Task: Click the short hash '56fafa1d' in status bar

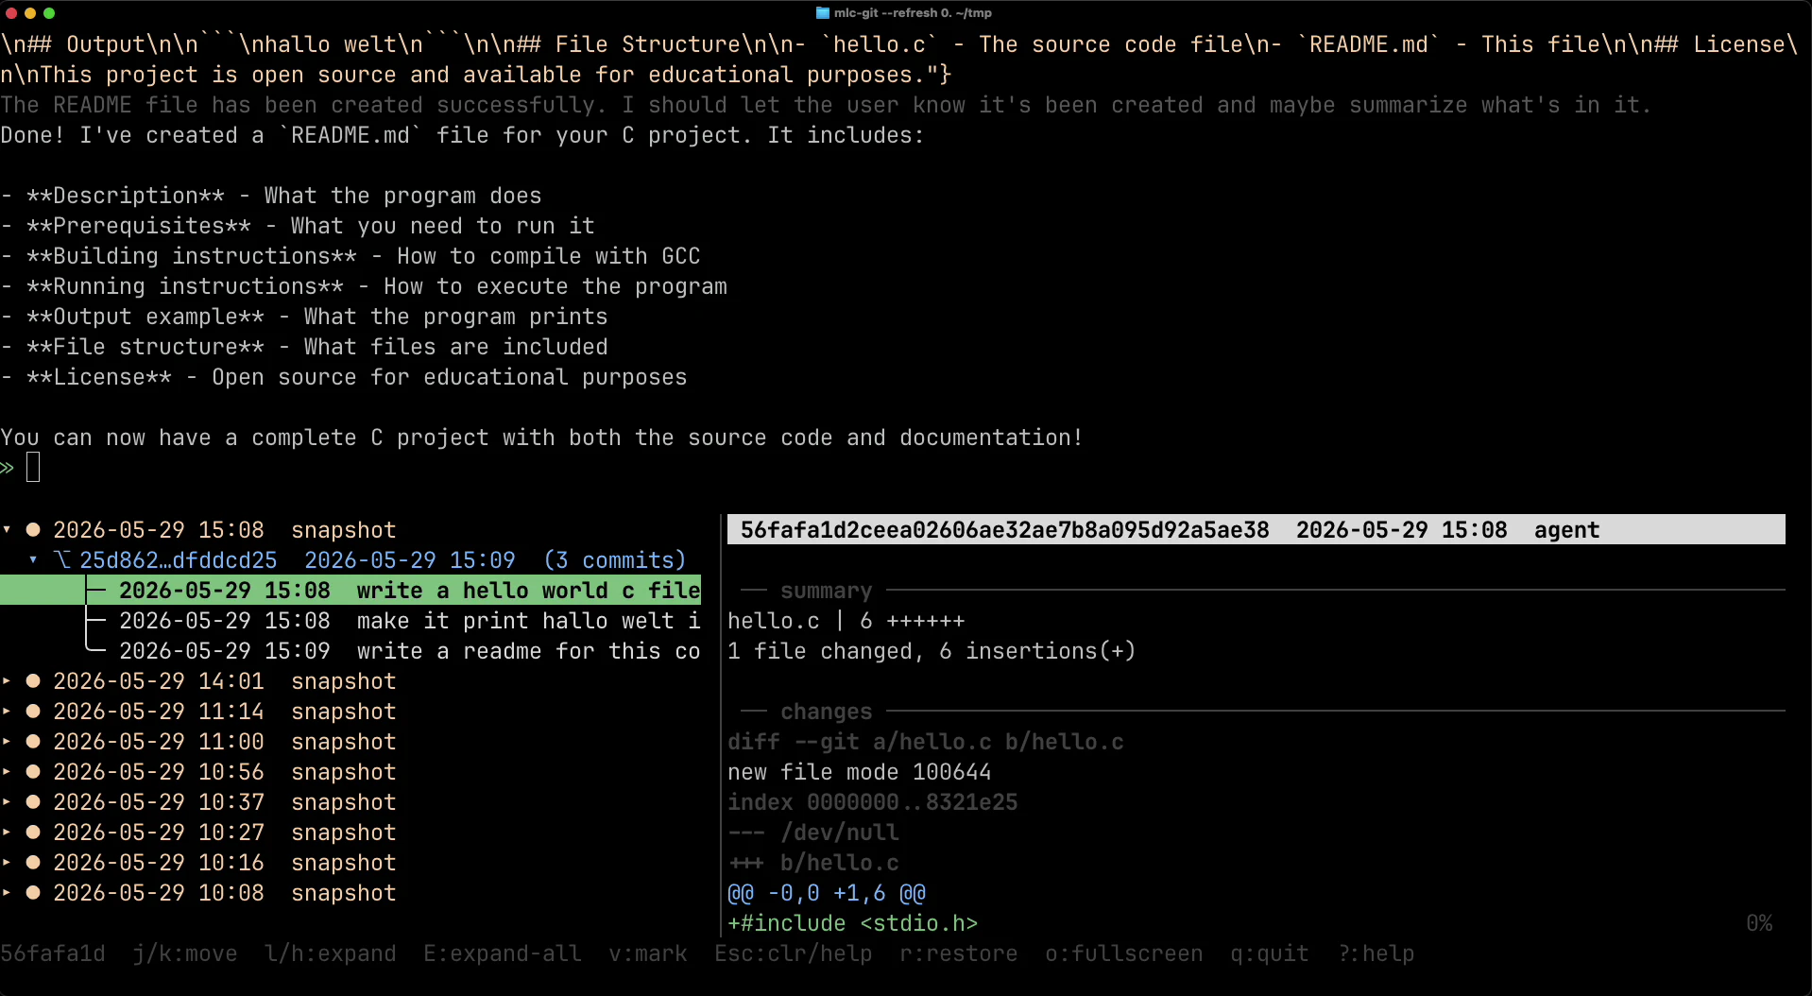Action: point(53,953)
